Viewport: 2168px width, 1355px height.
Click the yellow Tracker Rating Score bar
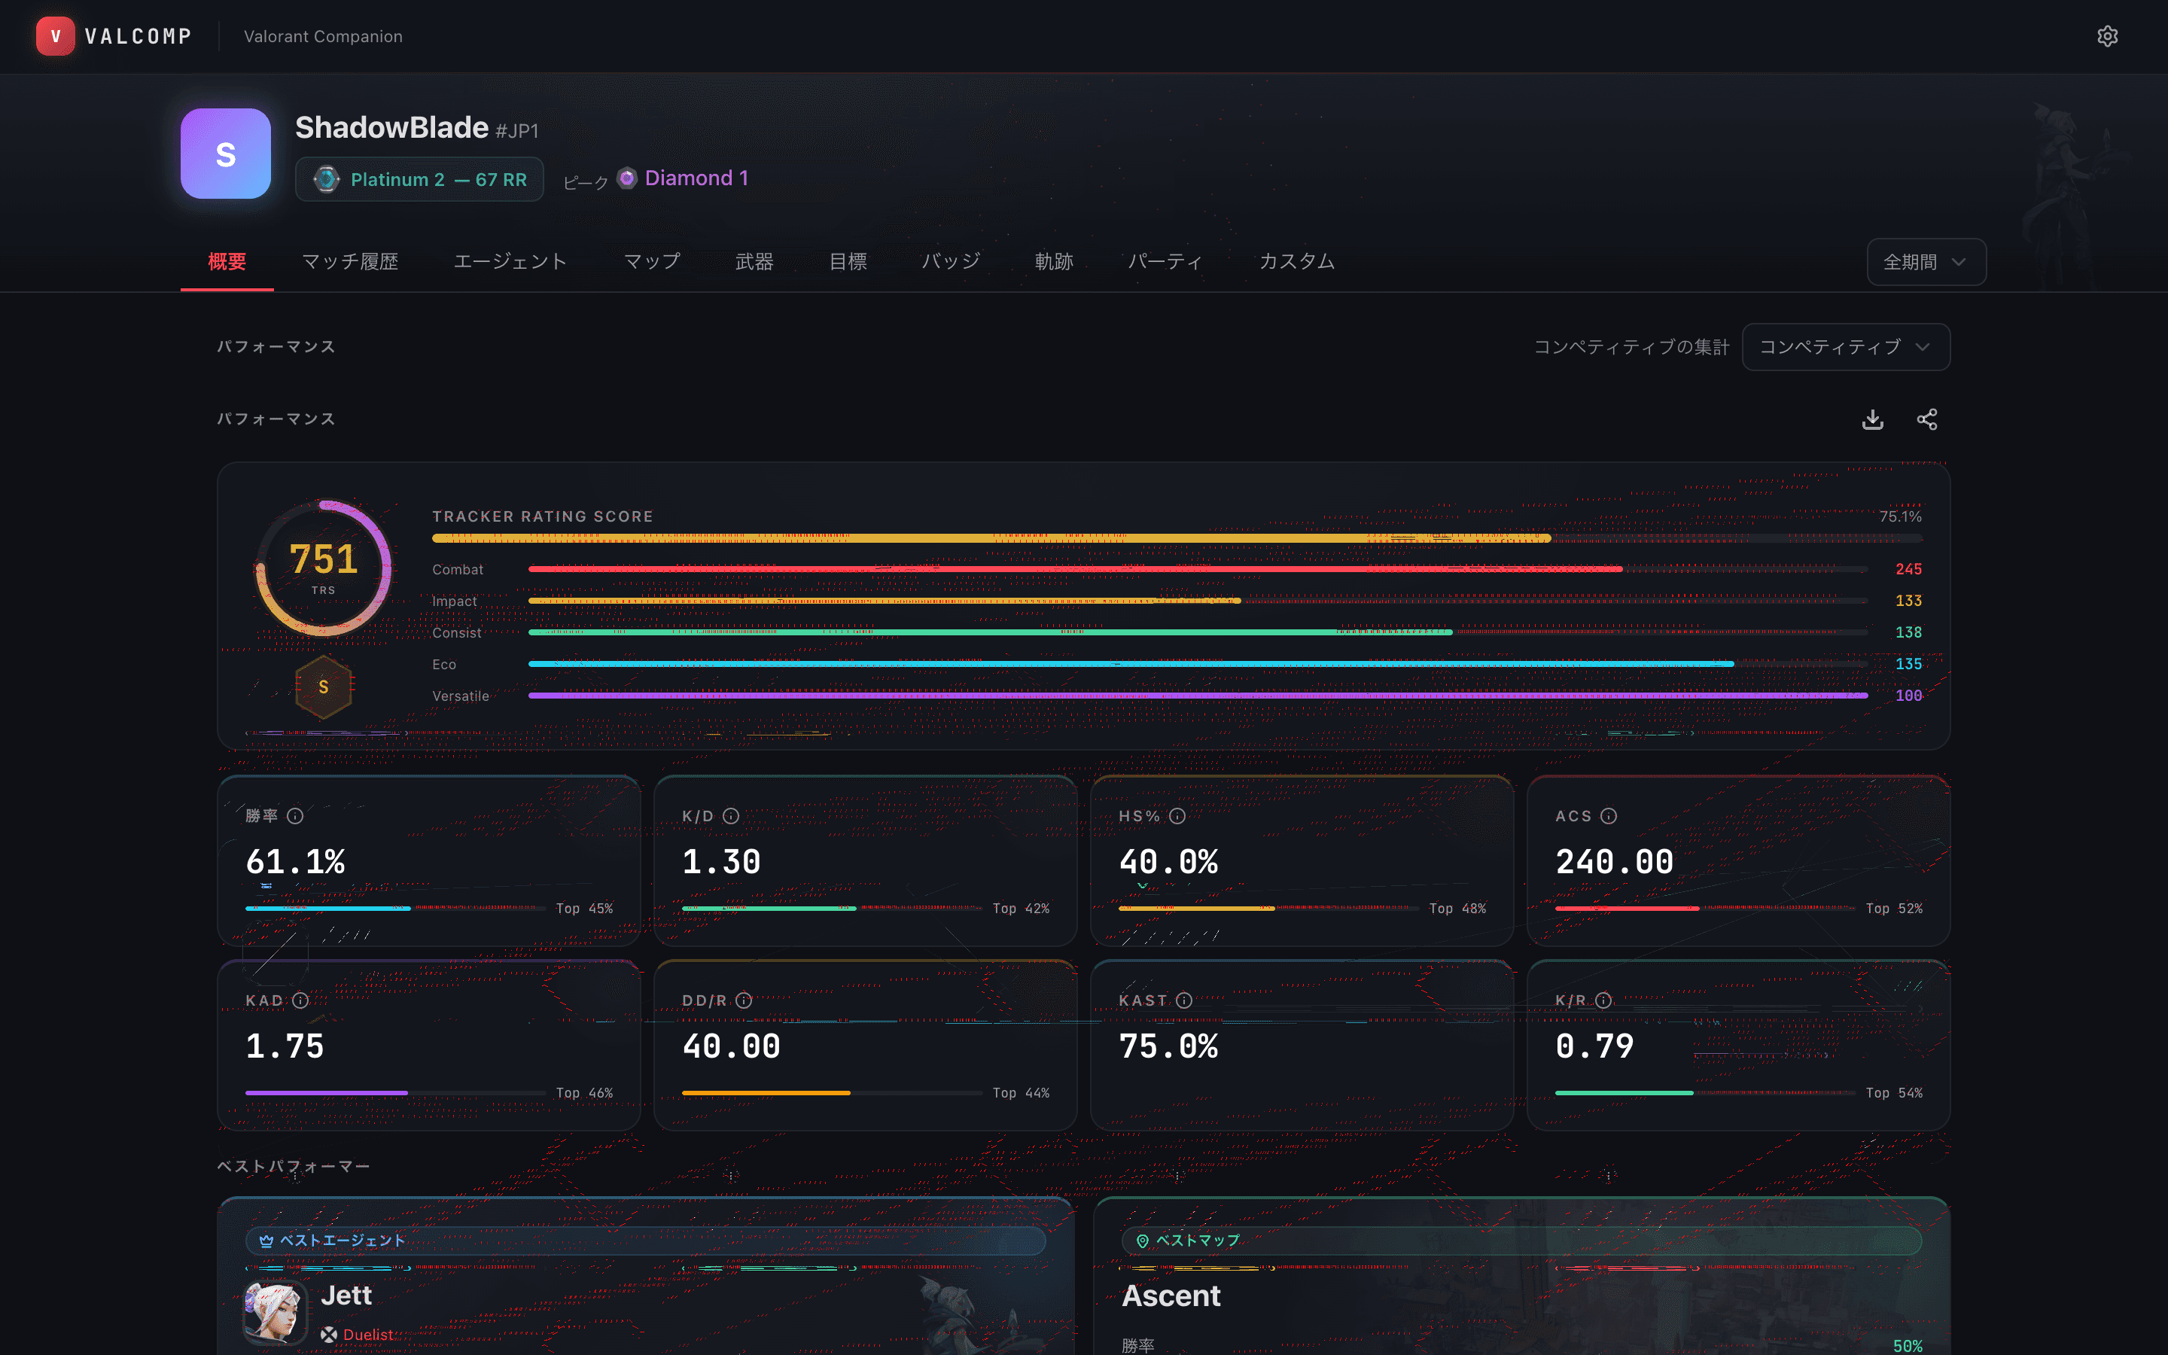click(991, 538)
